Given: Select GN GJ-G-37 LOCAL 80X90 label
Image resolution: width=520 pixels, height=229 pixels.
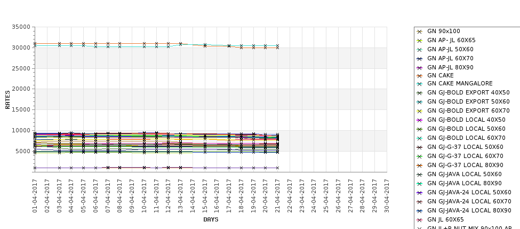Looking at the screenshot, I should point(465,165).
